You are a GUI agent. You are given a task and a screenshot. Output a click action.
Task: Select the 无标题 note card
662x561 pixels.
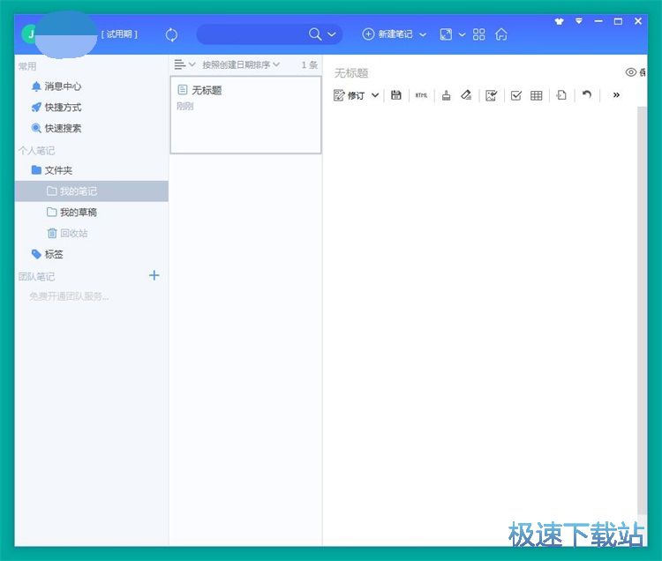coord(245,115)
